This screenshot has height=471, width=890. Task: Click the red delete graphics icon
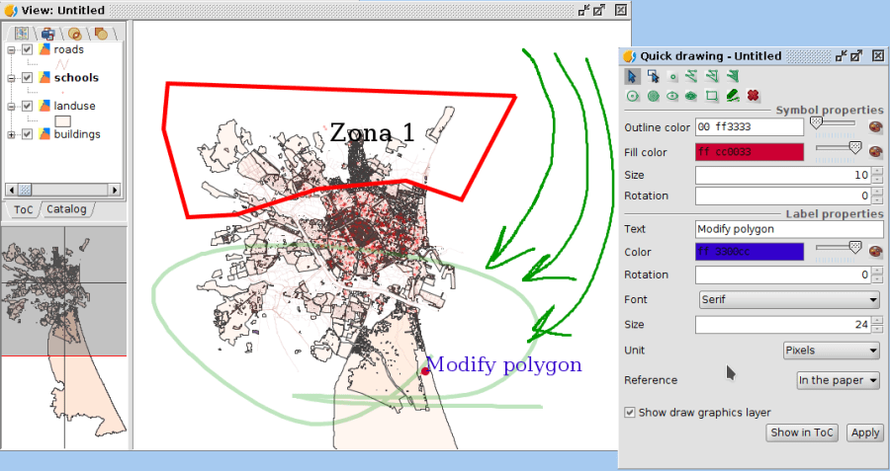(754, 96)
